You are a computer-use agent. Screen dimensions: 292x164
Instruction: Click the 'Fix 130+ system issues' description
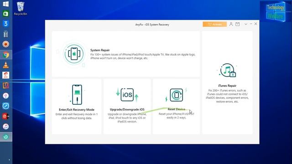point(143,56)
